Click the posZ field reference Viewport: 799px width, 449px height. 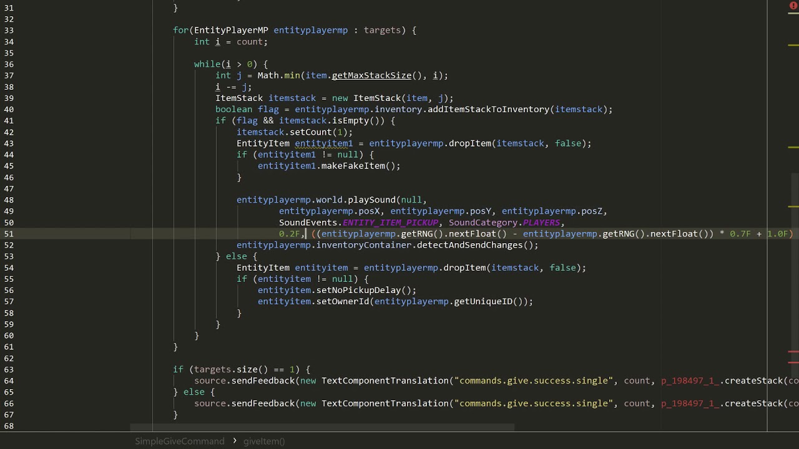click(591, 211)
